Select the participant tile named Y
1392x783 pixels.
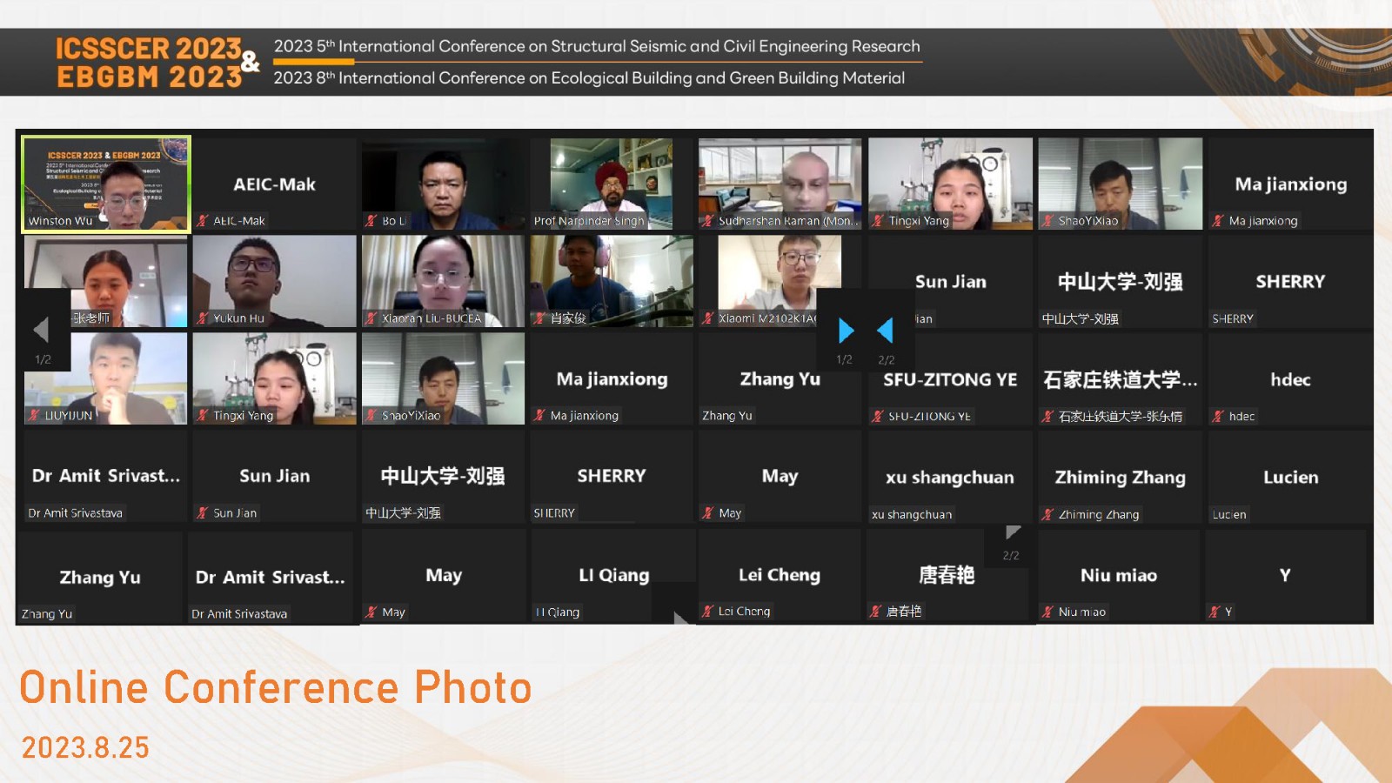1285,575
